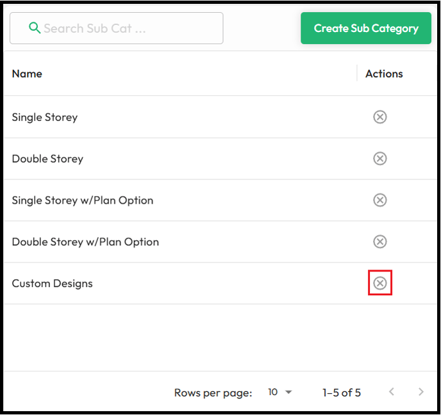The image size is (441, 415).
Task: Delete the Custom Designs sub category
Action: [x=379, y=283]
